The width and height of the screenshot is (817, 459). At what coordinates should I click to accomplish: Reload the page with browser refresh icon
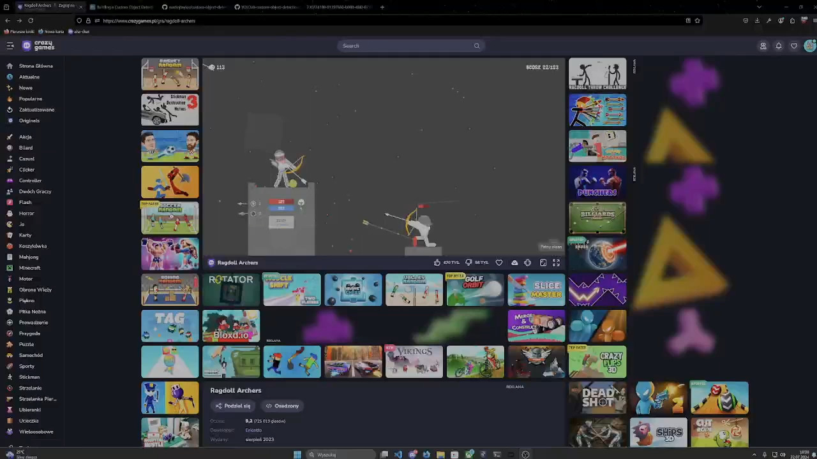coord(31,20)
